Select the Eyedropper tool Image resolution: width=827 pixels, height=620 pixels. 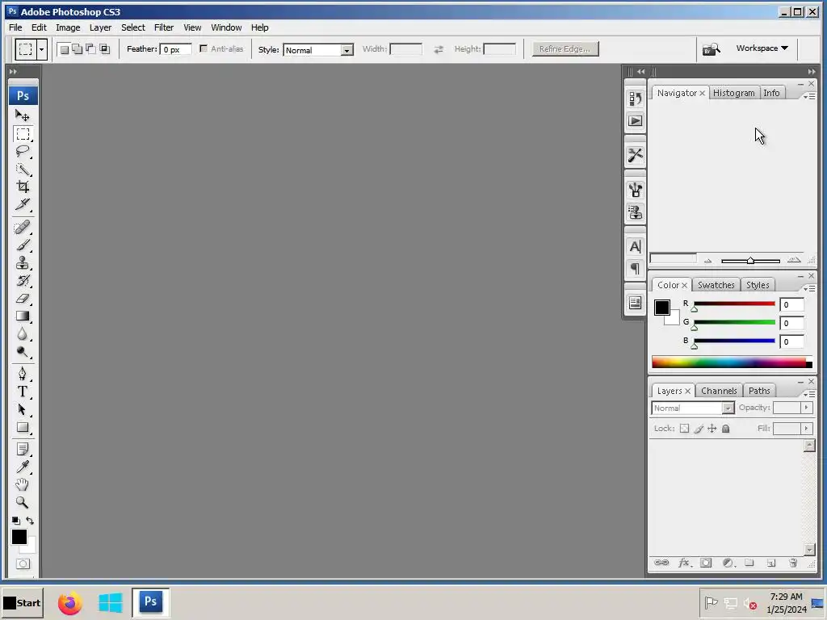(22, 467)
